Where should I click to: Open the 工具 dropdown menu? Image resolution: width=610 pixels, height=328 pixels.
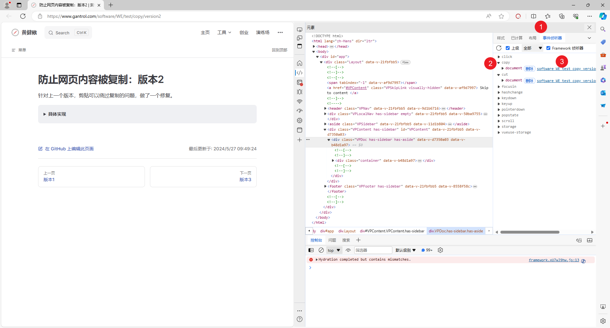point(224,32)
